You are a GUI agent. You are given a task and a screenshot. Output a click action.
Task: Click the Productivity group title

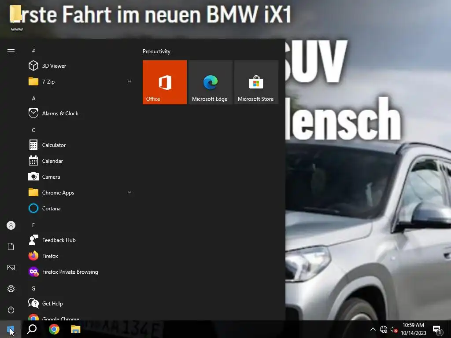coord(156,51)
